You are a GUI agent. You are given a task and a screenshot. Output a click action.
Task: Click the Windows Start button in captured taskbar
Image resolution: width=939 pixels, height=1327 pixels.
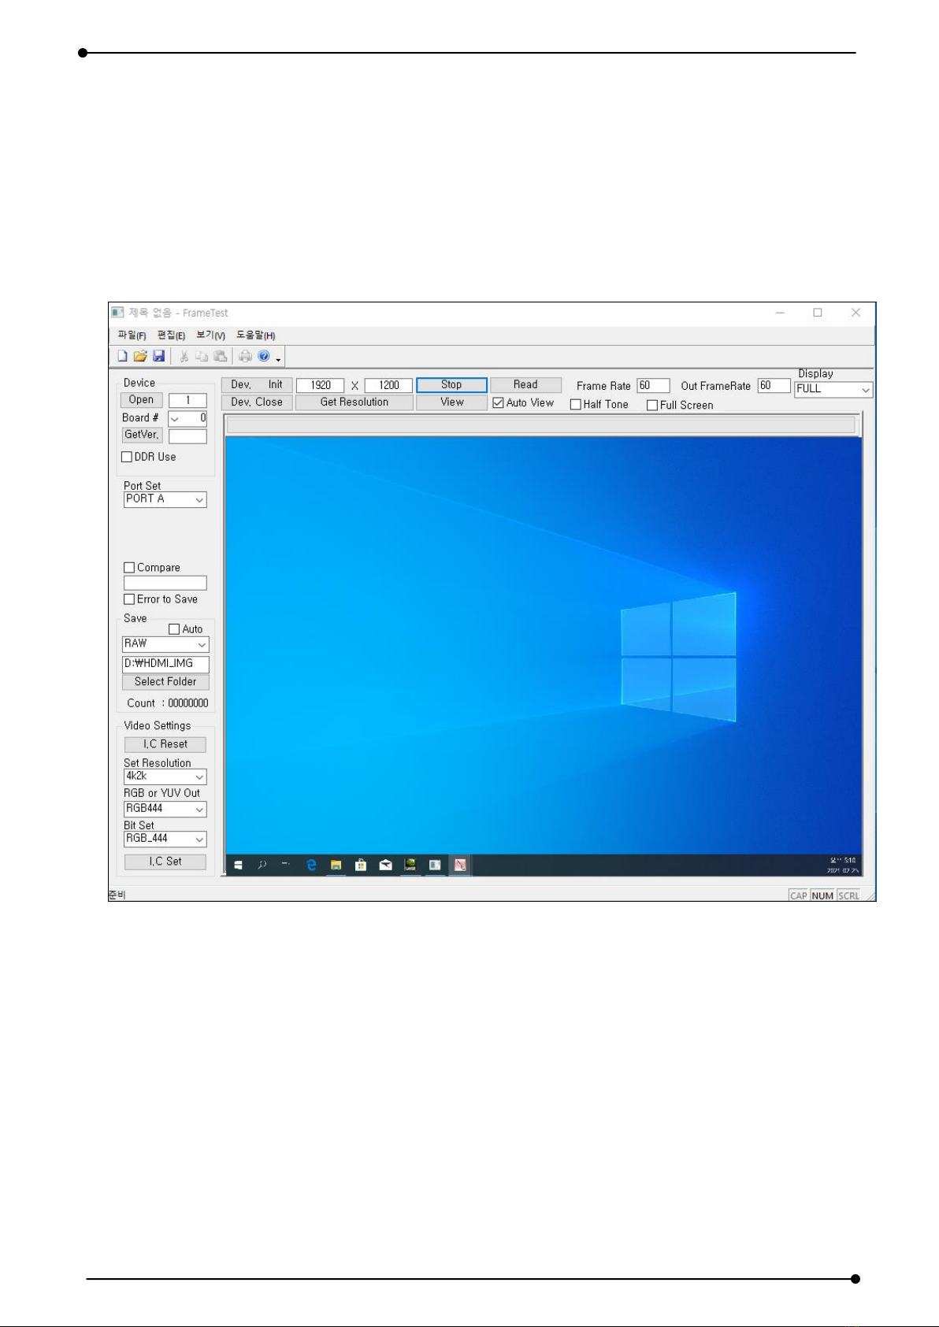238,865
